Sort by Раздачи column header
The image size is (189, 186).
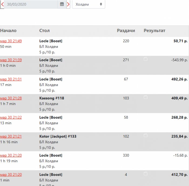[126, 31]
